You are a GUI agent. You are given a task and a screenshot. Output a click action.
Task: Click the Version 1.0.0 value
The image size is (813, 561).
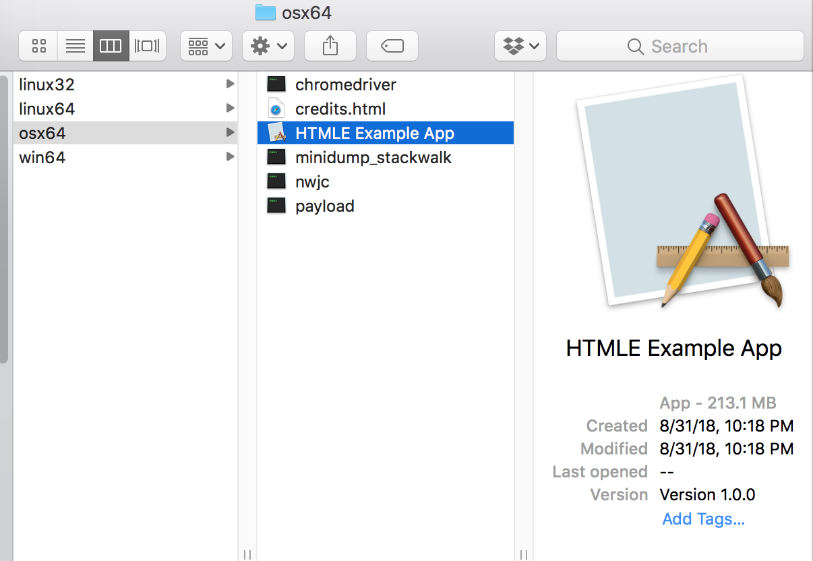click(x=707, y=495)
